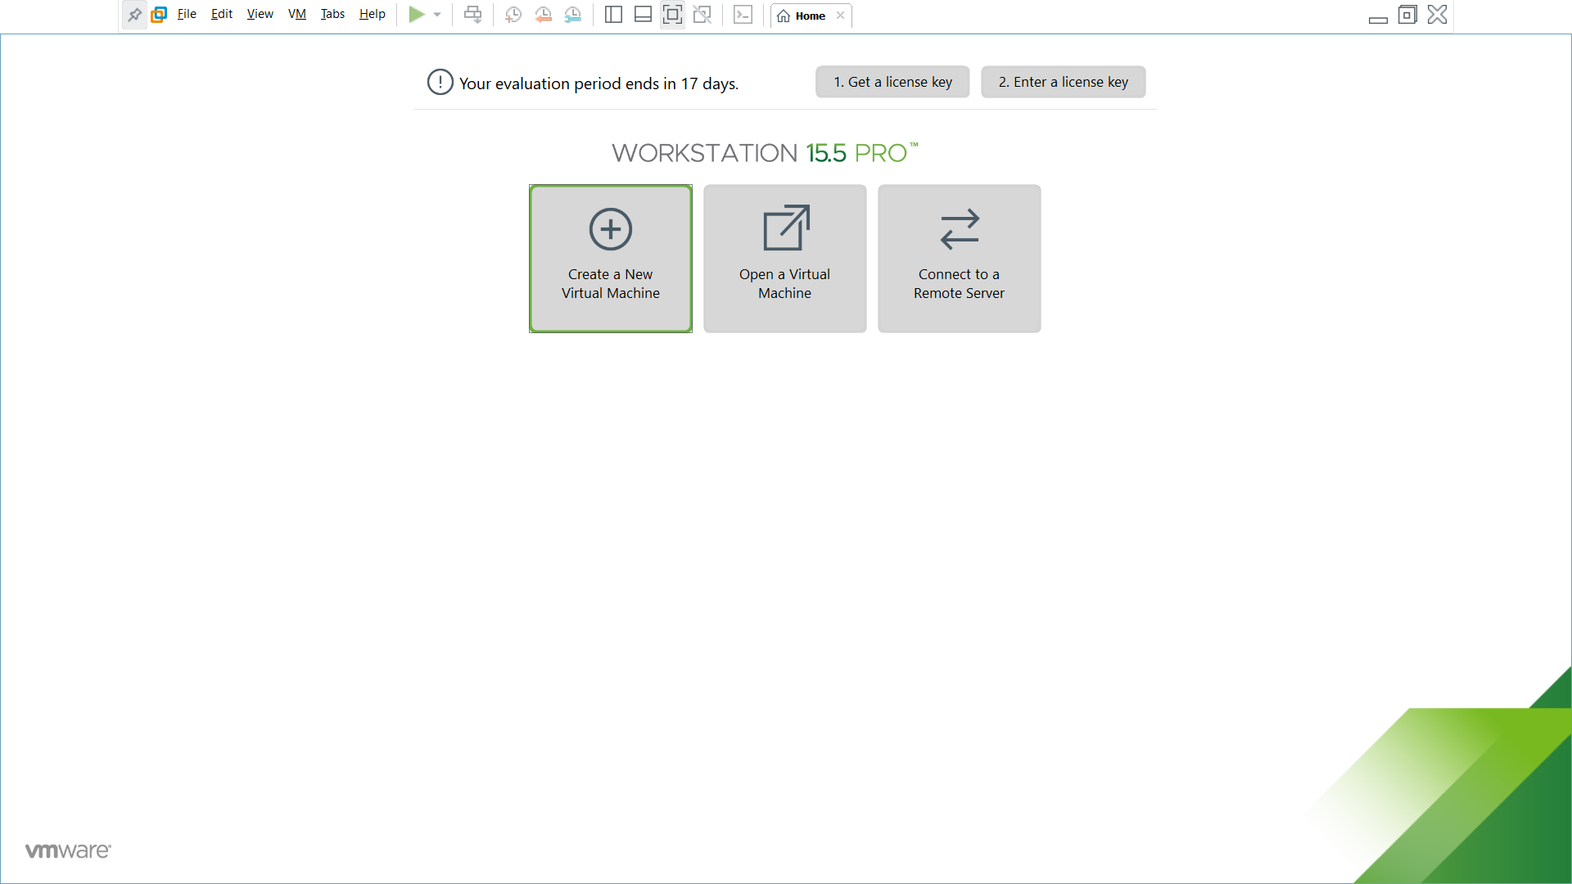This screenshot has width=1572, height=884.
Task: Select Connect to a Remote Server
Action: [959, 258]
